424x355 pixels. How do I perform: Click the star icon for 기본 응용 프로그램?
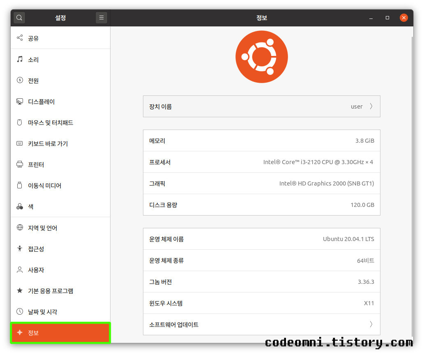coord(20,290)
